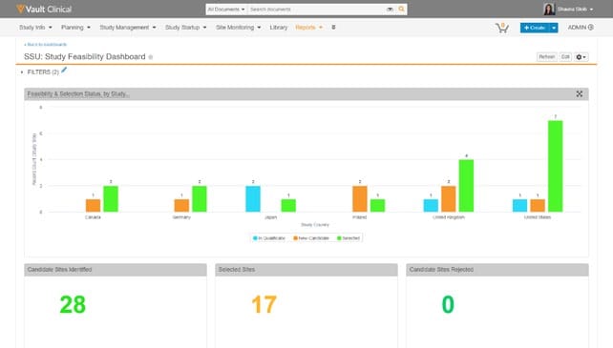
Task: Open the user profile avatar
Action: point(549,9)
